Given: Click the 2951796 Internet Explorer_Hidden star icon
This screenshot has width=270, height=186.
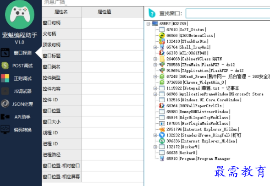Looking at the screenshot, I should pyautogui.click(x=162, y=129).
